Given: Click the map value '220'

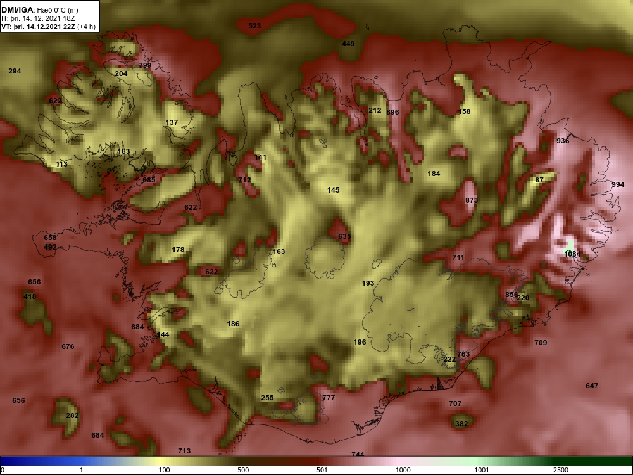Looking at the screenshot, I should click(x=523, y=298).
